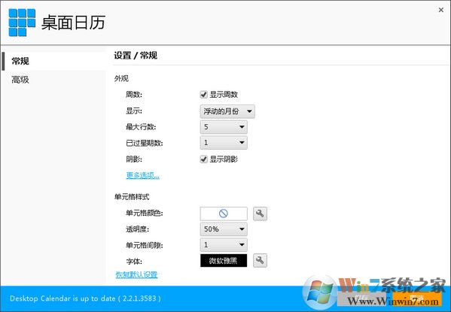Image resolution: width=451 pixels, height=312 pixels.
Task: Click the 单元格颜色 label
Action: pos(145,214)
